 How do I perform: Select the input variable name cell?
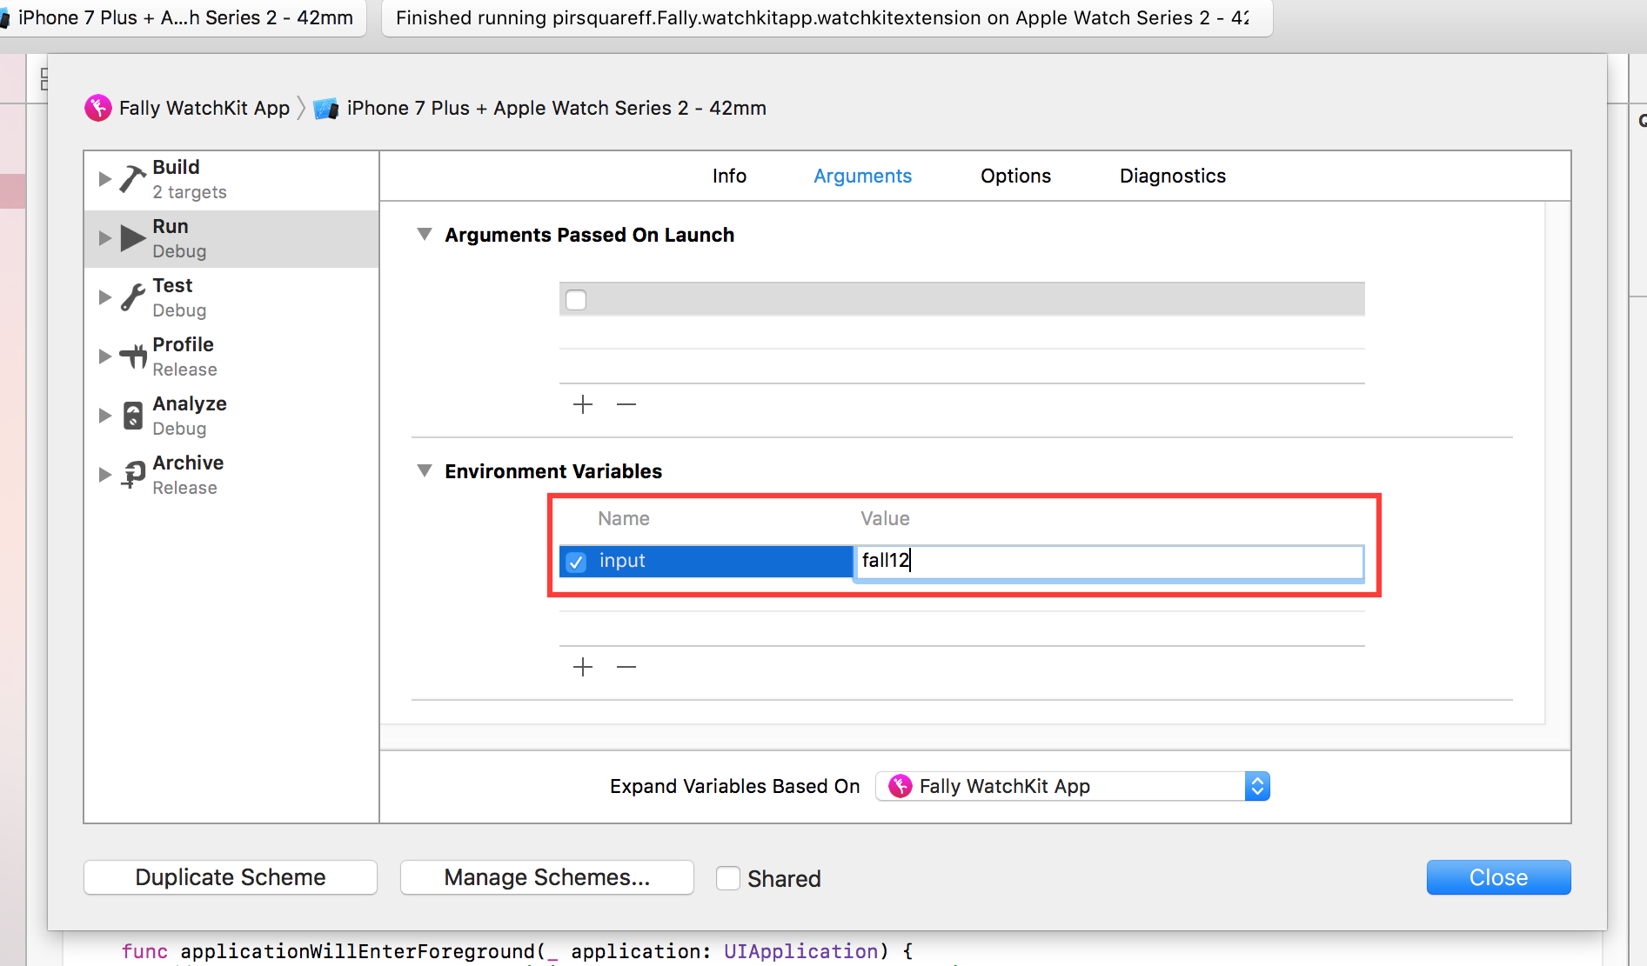(706, 562)
